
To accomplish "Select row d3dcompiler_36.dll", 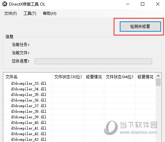I will coord(80,100).
